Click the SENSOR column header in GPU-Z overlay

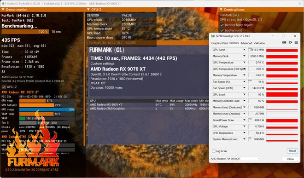pos(93,15)
